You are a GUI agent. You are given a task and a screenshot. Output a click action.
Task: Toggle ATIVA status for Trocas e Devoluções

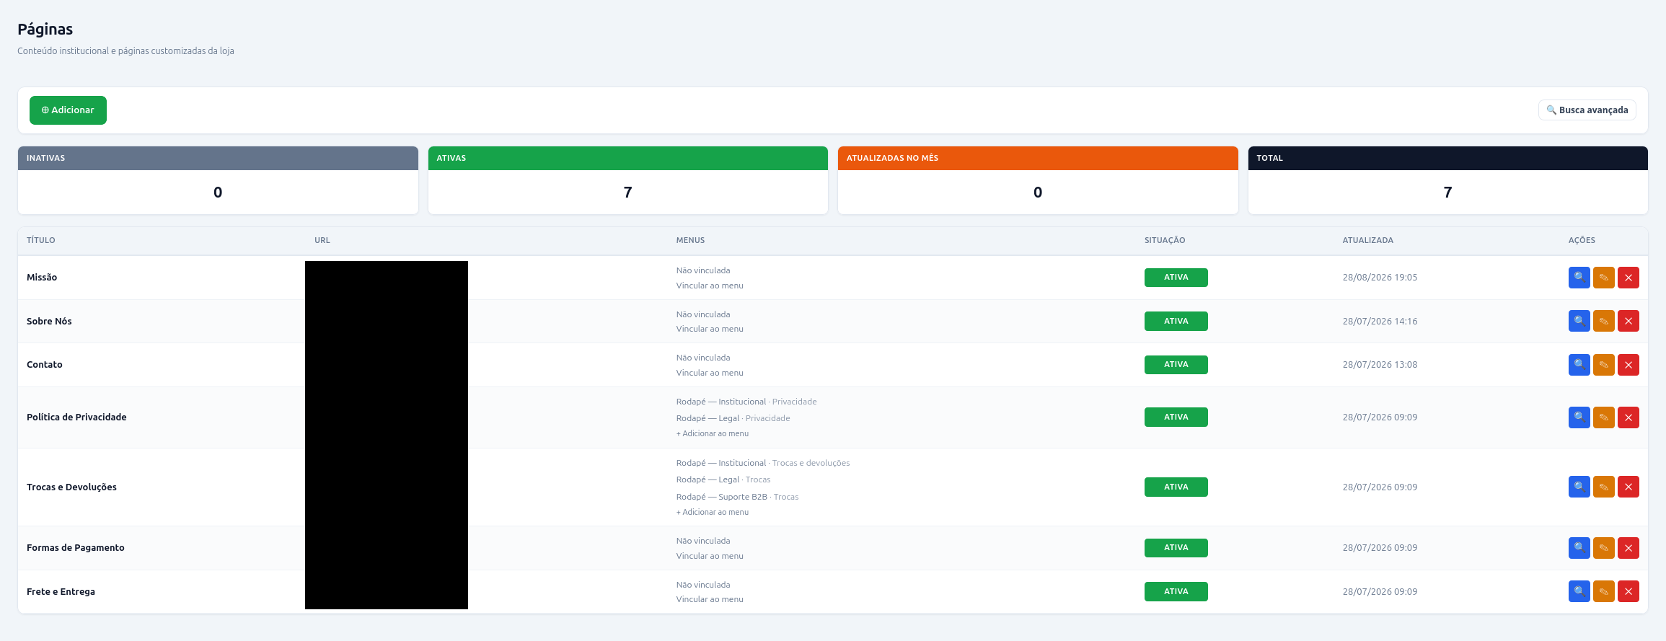[x=1176, y=487]
